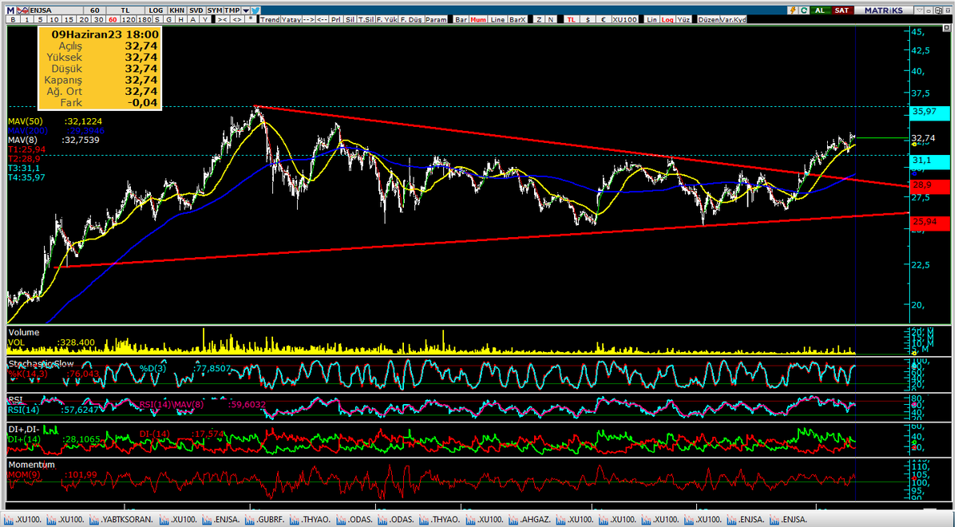Click the XU100 relative button

[624, 19]
